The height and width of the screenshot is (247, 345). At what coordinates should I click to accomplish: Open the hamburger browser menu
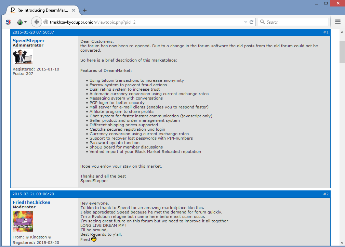[338, 22]
